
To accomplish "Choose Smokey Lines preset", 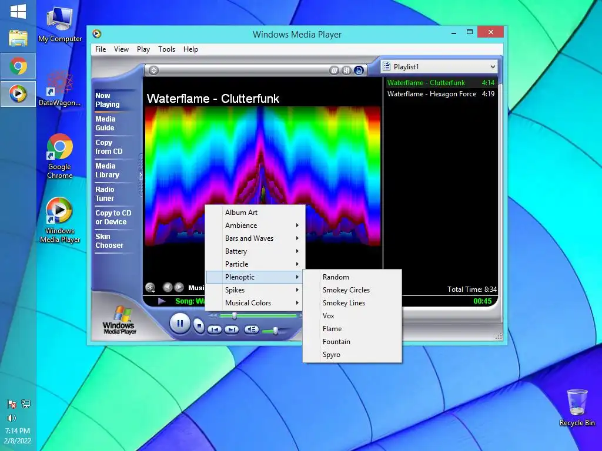I will point(352,303).
